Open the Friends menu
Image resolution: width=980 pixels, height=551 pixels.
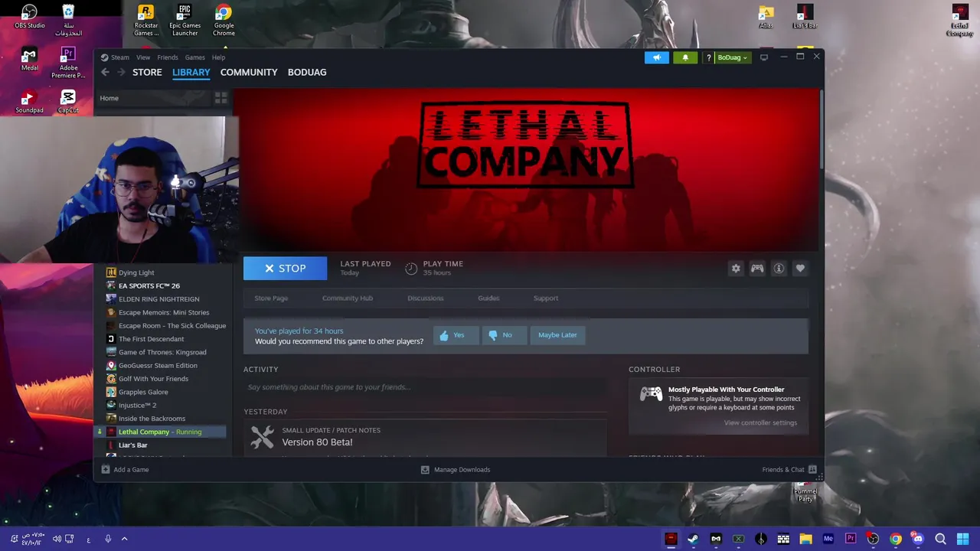point(168,57)
